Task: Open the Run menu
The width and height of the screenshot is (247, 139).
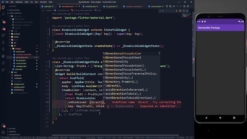Action: coord(36,2)
